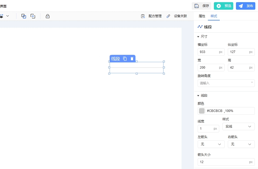Click the 配方管理 clipboard icon
Viewport: 258px width, 169px height.
pyautogui.click(x=143, y=16)
